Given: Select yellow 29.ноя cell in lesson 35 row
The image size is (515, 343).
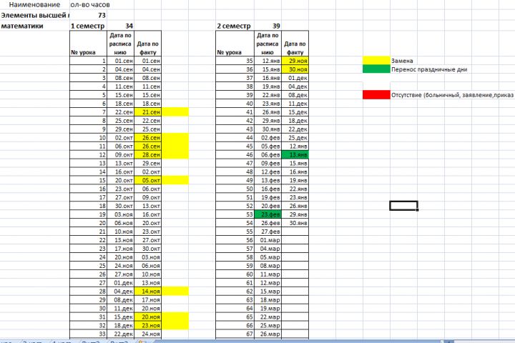Looking at the screenshot, I should pos(295,61).
